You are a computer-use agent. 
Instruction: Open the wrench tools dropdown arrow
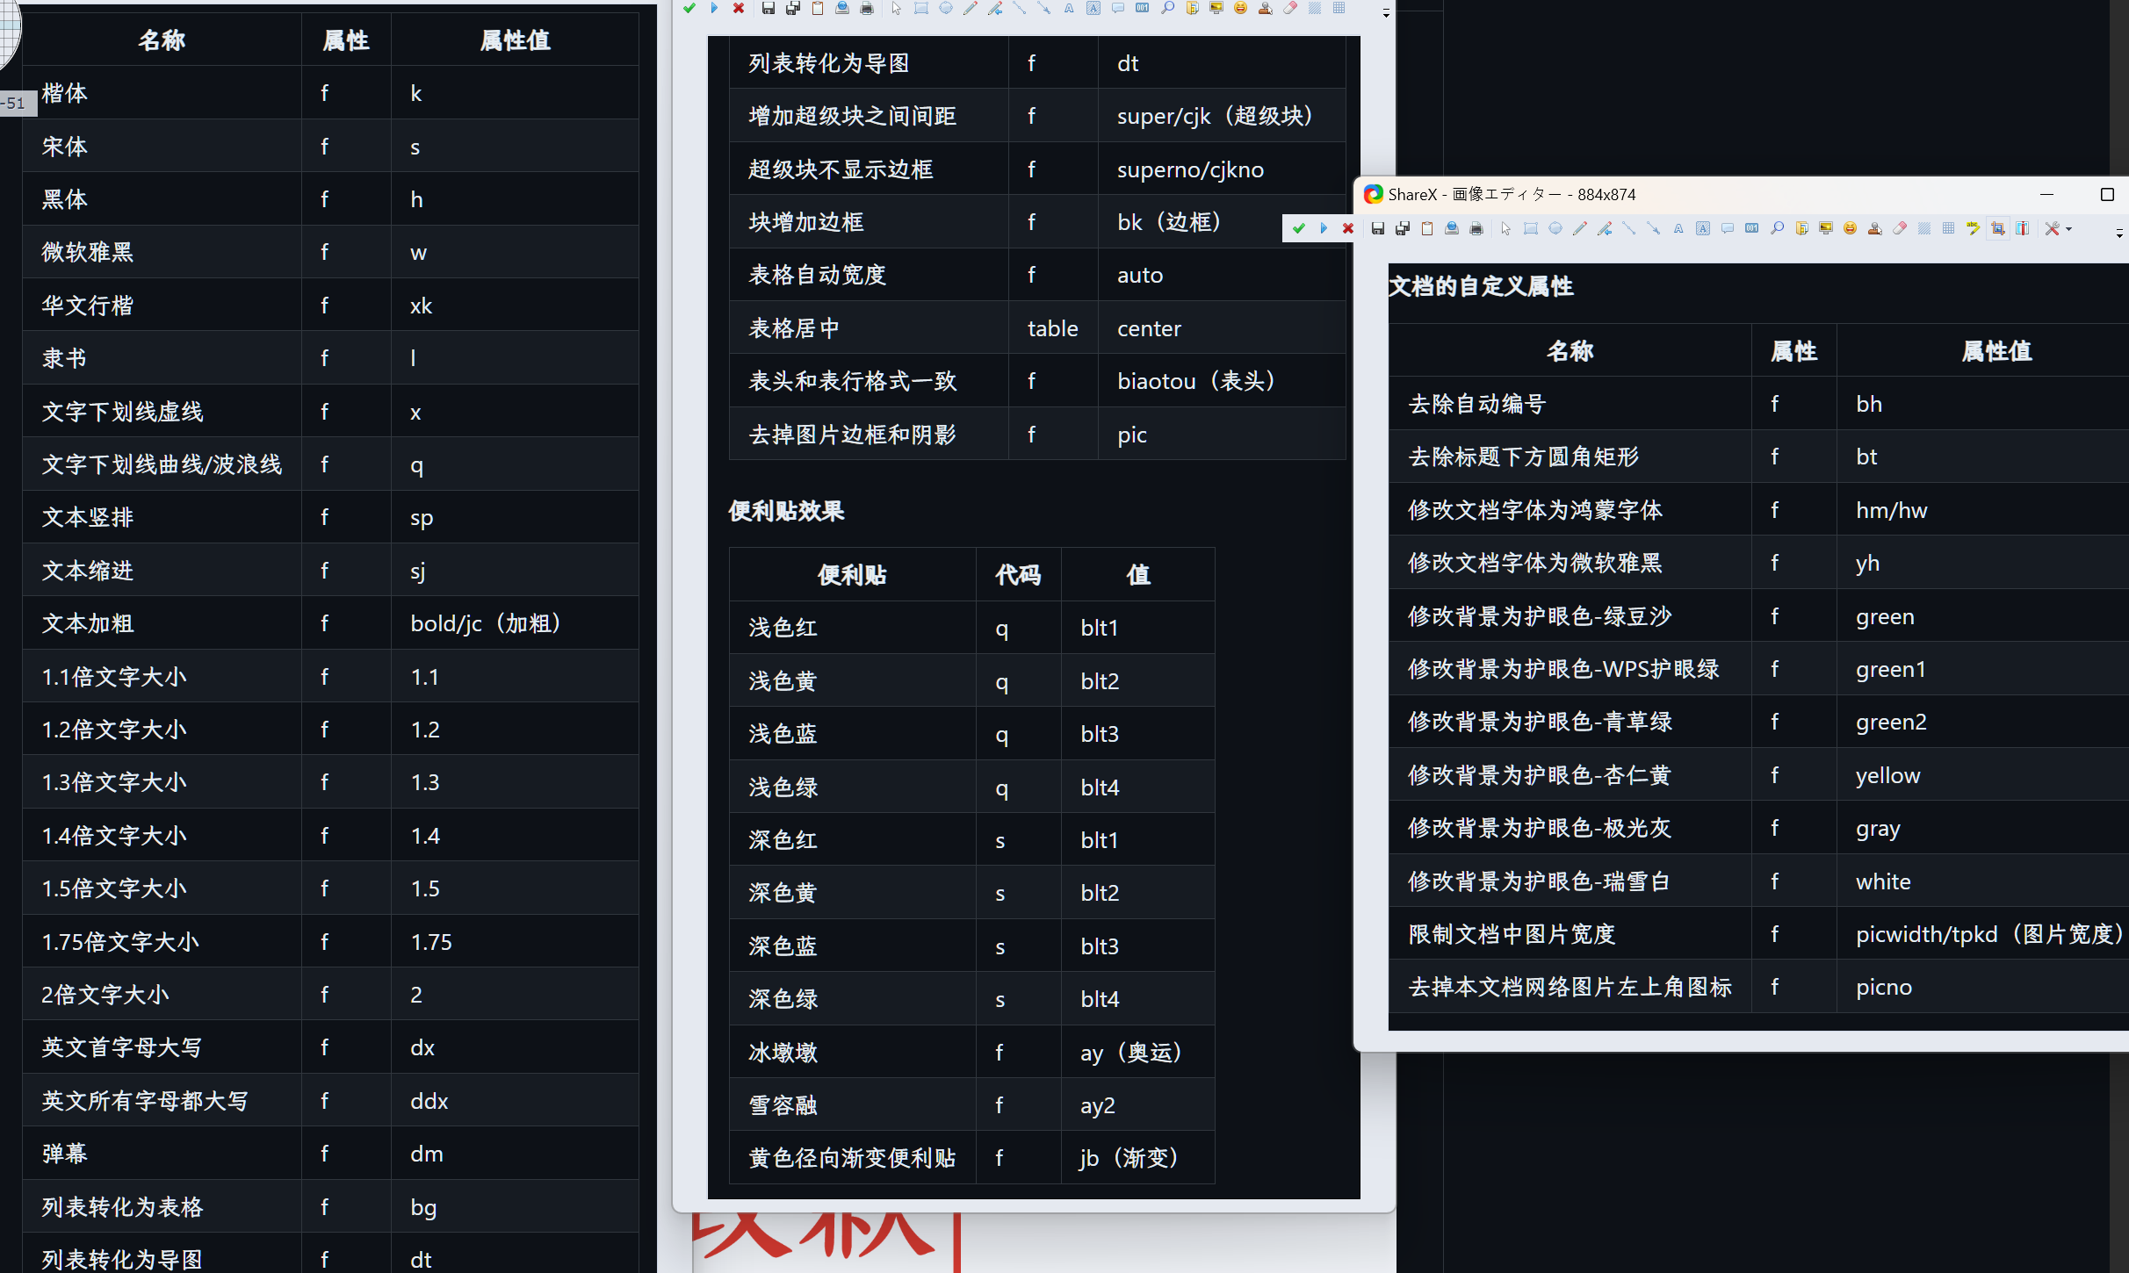click(2070, 229)
